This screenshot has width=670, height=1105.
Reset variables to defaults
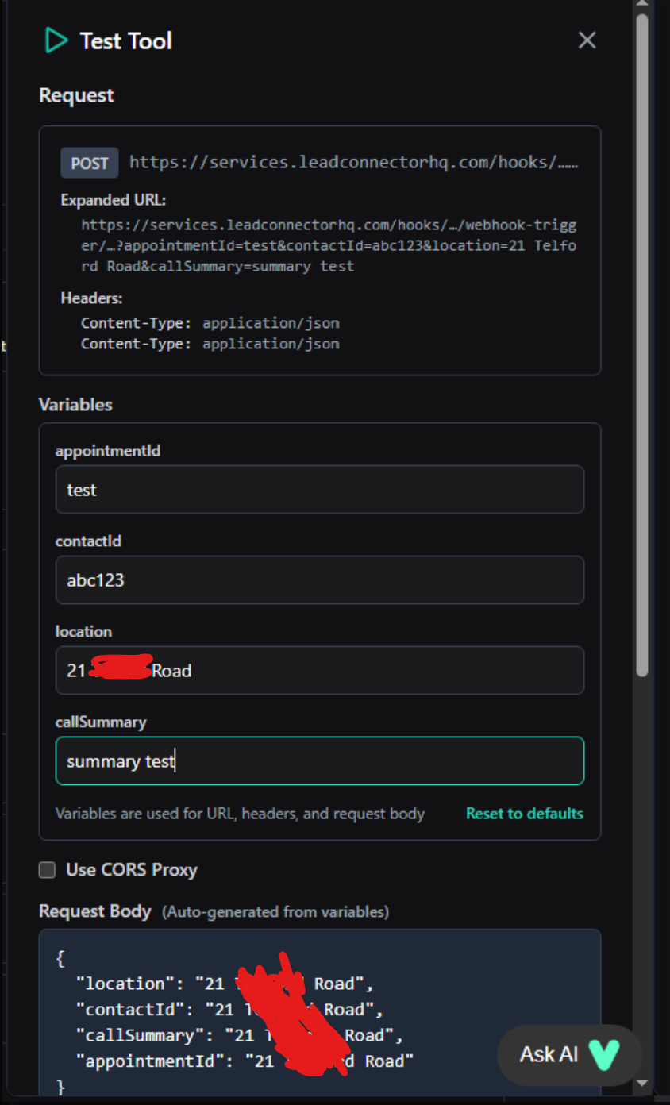click(x=524, y=814)
